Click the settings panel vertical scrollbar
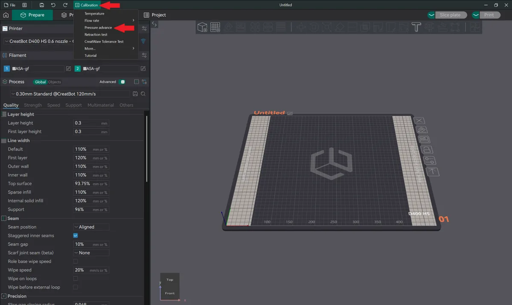512x305 pixels. (147, 149)
